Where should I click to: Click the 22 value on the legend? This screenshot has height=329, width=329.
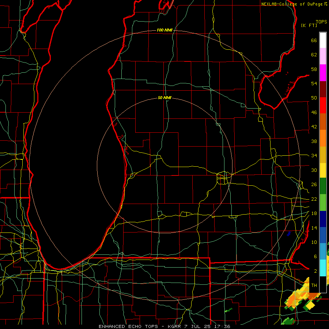pos(314,199)
